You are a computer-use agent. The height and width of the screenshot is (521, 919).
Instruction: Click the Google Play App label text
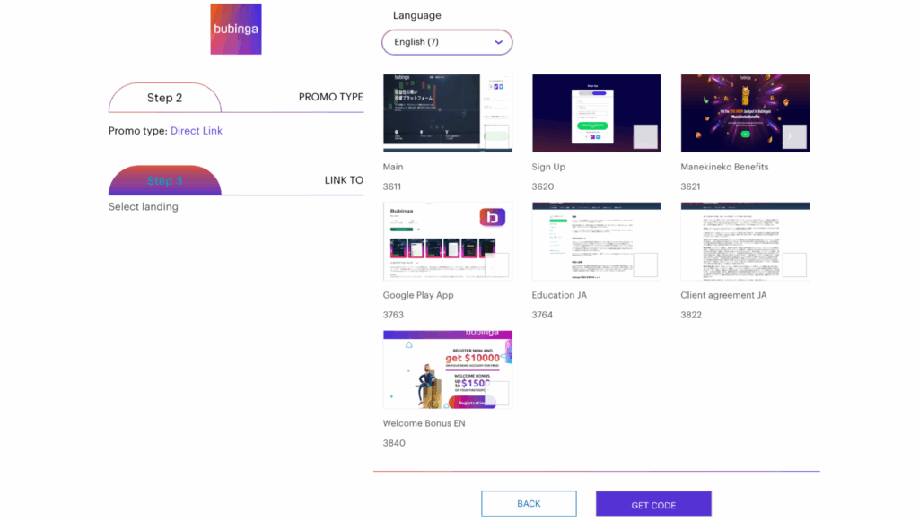(x=418, y=295)
